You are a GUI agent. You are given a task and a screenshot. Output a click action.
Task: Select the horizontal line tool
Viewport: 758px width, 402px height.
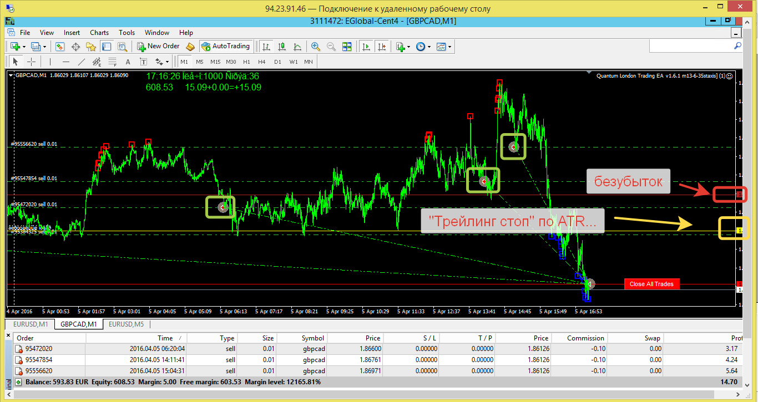[66, 62]
